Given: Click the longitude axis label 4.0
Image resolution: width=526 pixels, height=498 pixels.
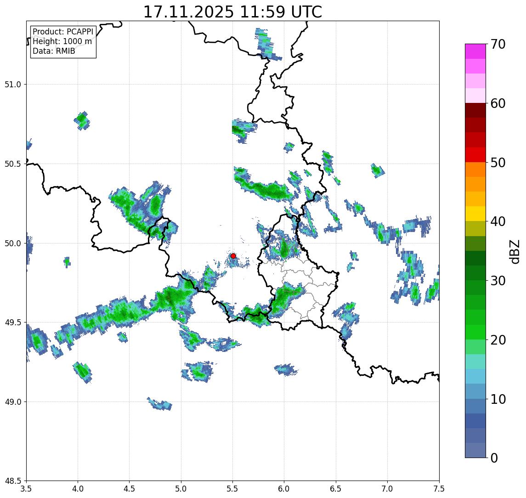Looking at the screenshot, I should [78, 489].
